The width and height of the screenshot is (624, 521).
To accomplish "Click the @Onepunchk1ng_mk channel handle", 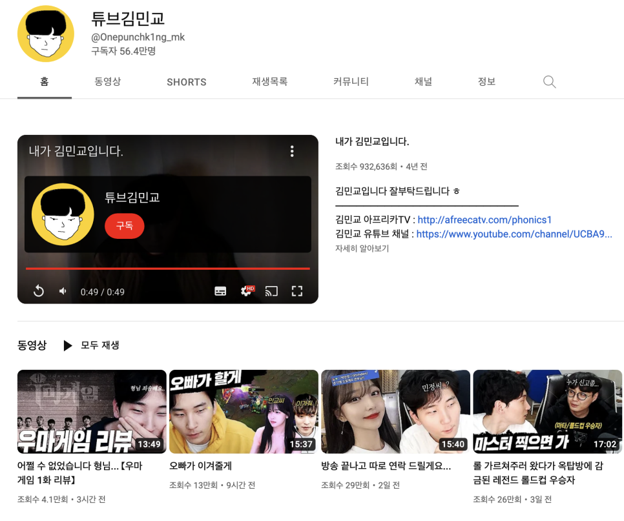I will point(138,37).
